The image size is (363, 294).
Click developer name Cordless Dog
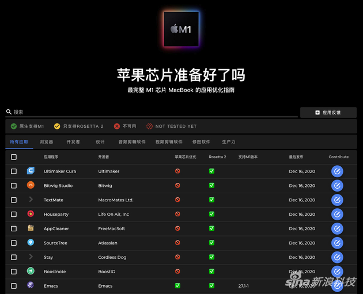[112, 257]
